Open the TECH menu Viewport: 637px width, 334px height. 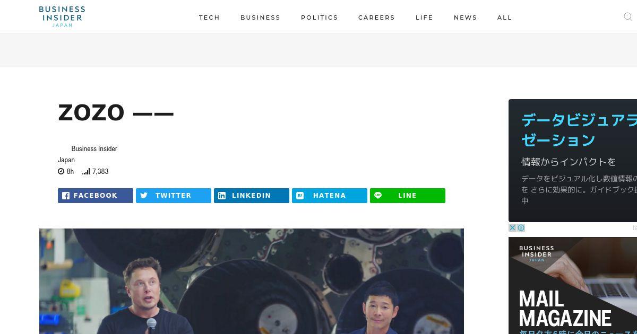209,17
